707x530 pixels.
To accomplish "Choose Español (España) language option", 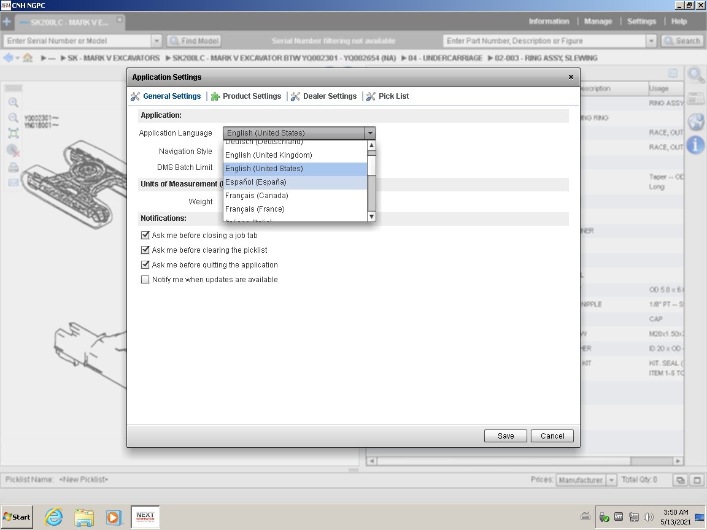I will [x=295, y=182].
